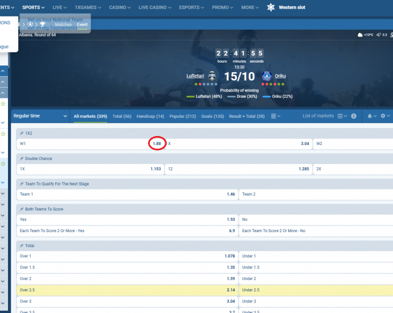Click the soccer ball breadcrumb icon
The height and width of the screenshot is (313, 393).
30,24
